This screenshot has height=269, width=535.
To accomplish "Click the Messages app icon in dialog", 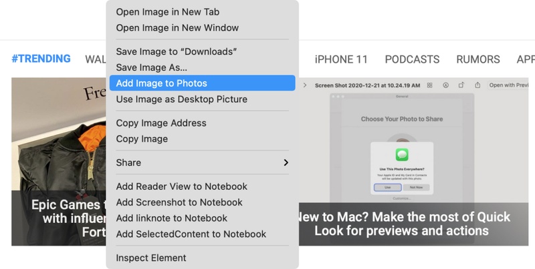I will click(x=403, y=155).
